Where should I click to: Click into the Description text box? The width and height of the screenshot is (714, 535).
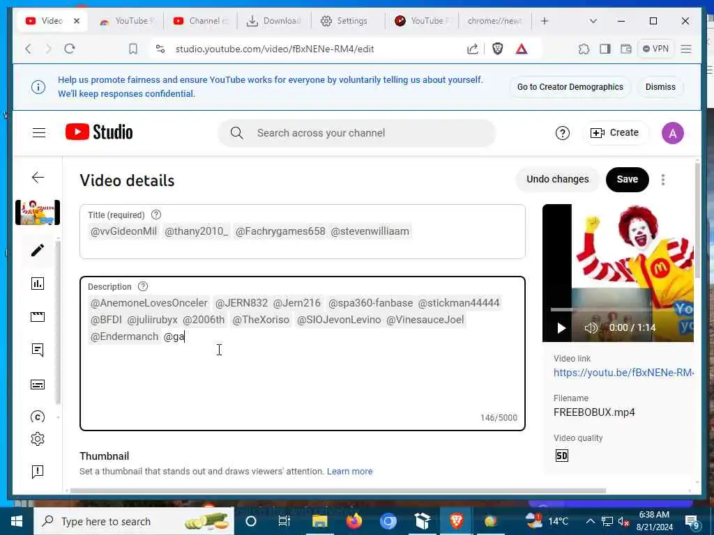303,353
